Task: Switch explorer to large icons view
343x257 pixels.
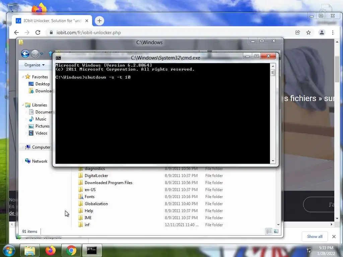Action: coord(276,231)
